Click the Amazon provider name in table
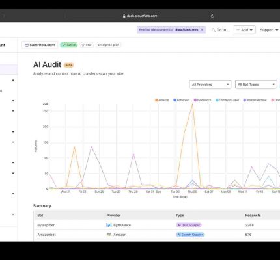 pyautogui.click(x=120, y=235)
